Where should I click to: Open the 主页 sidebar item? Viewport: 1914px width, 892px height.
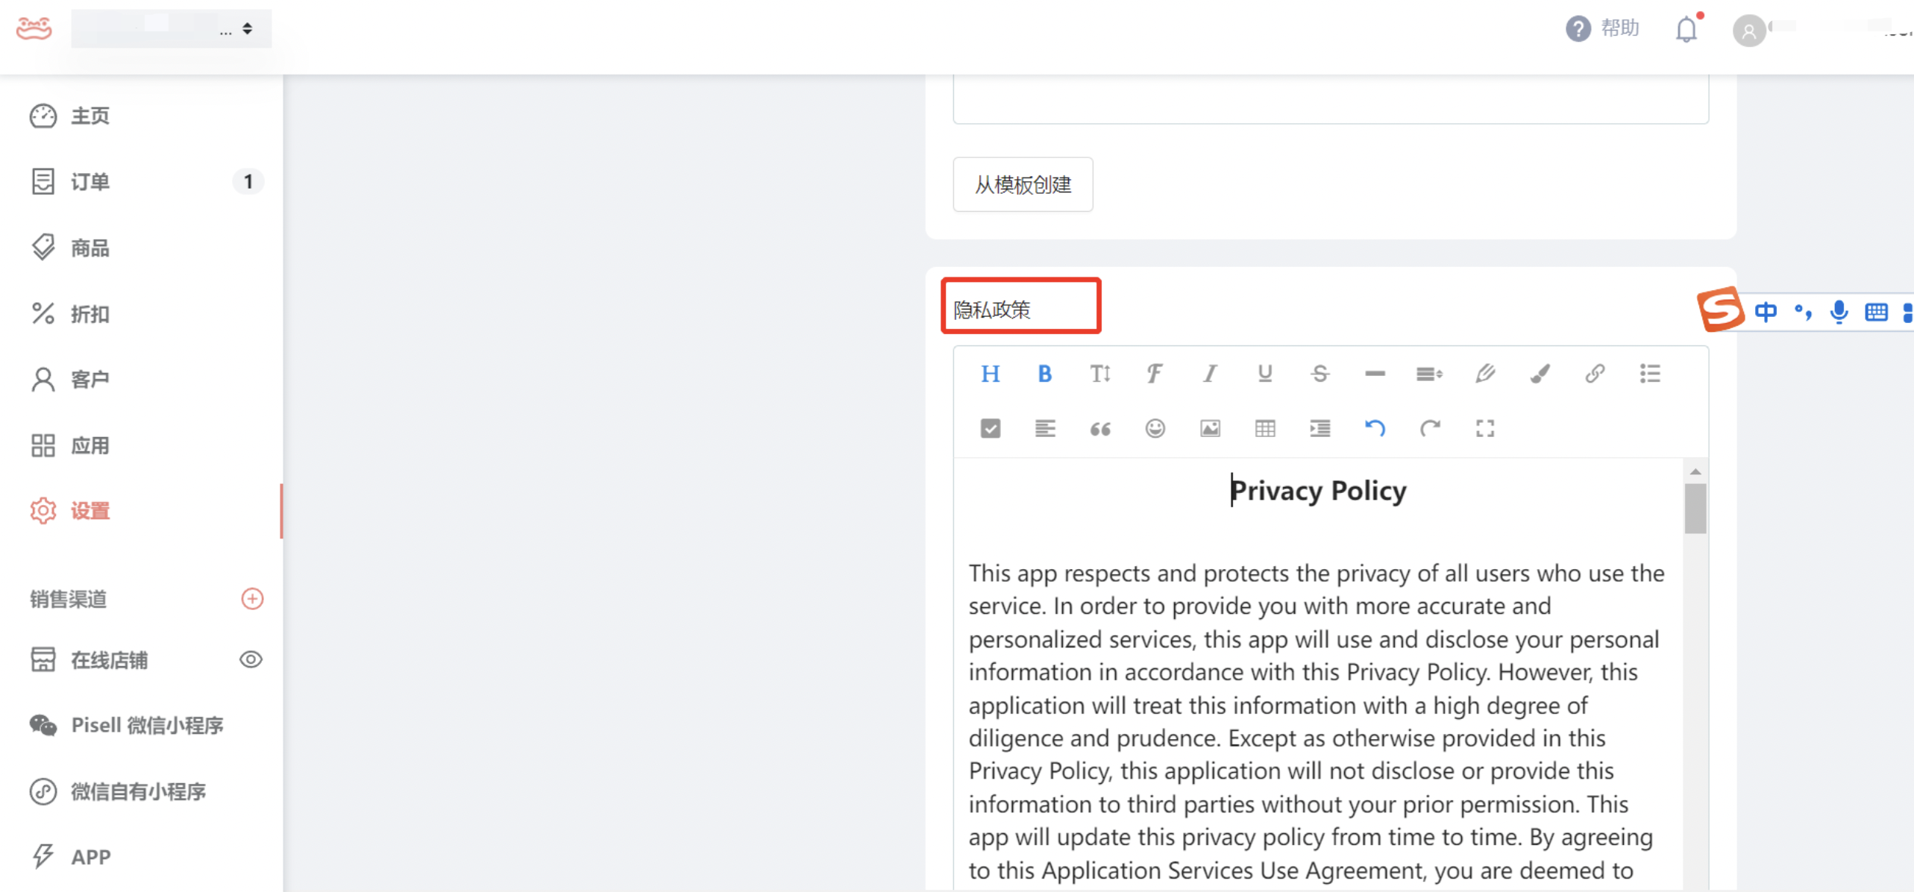tap(142, 116)
